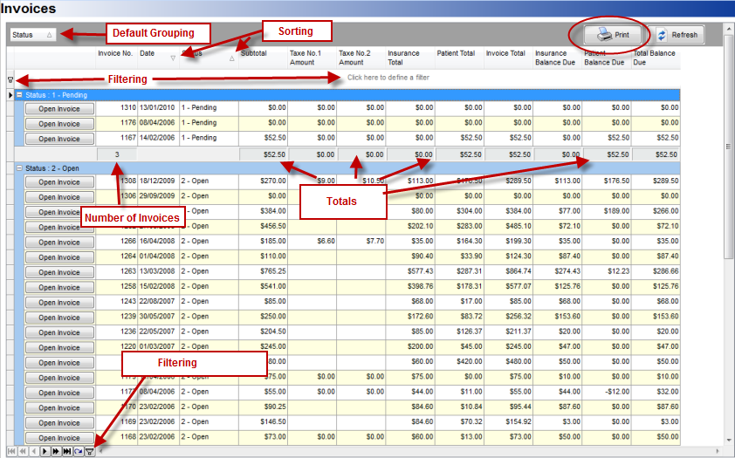Select invoice number cell 1264

[117, 256]
